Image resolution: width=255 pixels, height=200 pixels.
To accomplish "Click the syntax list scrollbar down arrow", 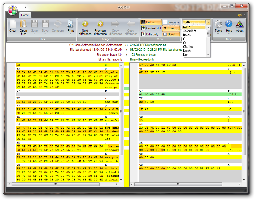I will [x=208, y=55].
